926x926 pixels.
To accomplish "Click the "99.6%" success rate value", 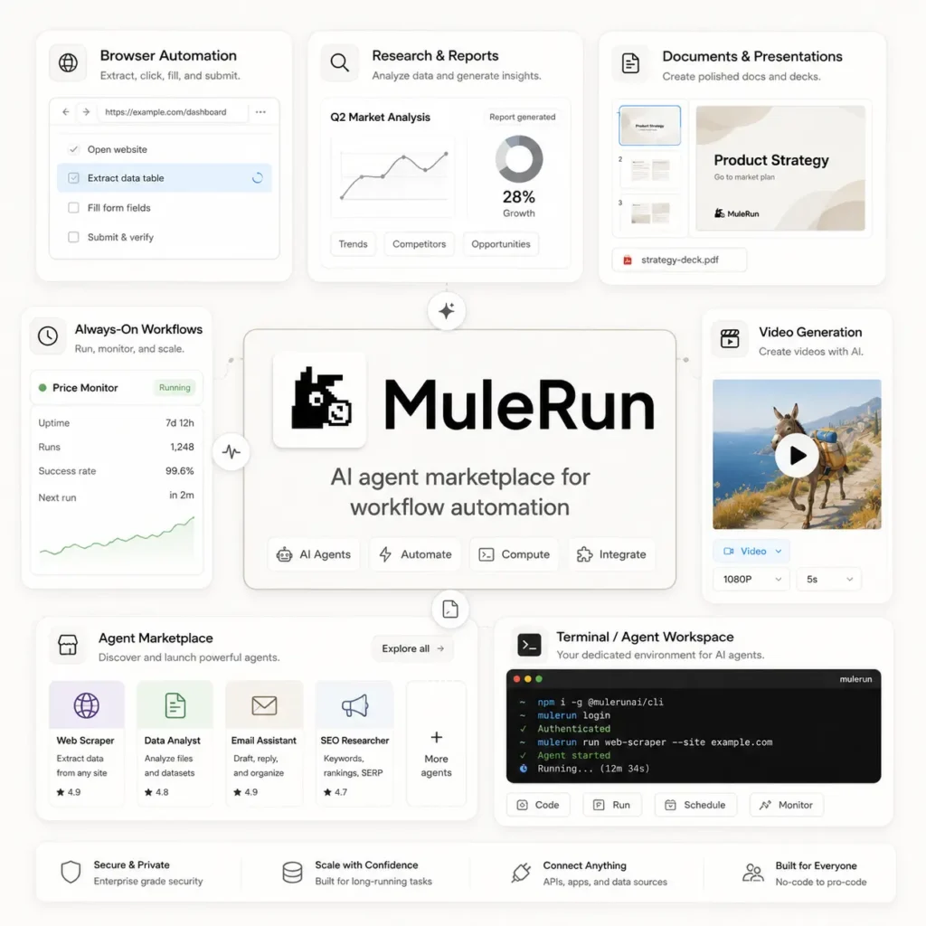I will tap(180, 470).
